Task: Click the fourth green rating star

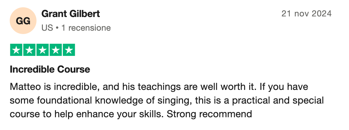Action: click(x=56, y=50)
